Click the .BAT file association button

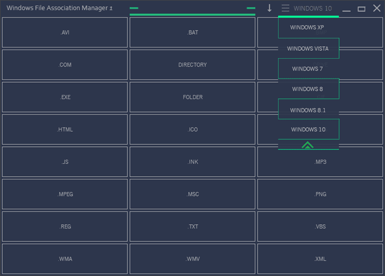pyautogui.click(x=192, y=33)
